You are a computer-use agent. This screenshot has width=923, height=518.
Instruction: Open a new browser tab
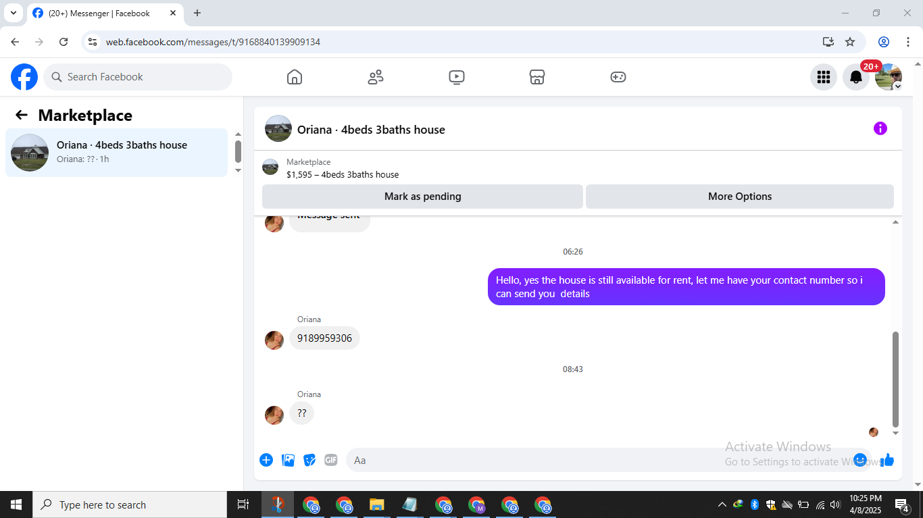(x=197, y=13)
